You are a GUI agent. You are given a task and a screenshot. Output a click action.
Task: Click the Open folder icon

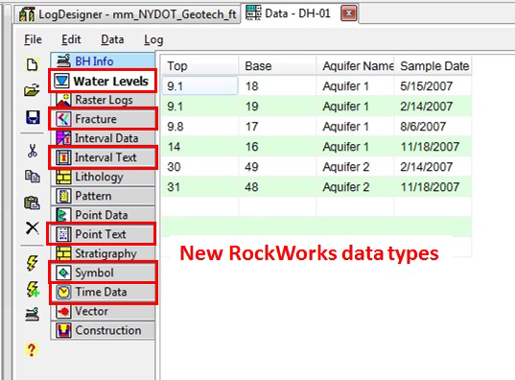[x=32, y=90]
